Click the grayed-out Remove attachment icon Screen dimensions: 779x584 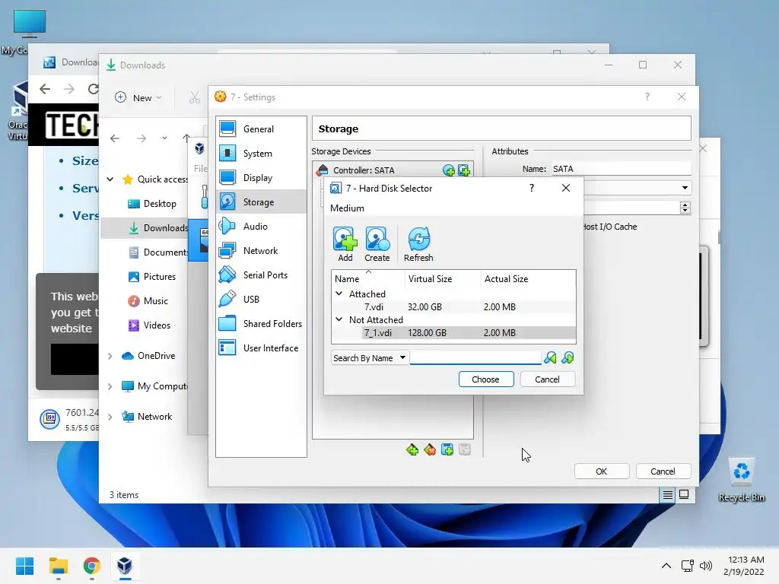coord(465,450)
